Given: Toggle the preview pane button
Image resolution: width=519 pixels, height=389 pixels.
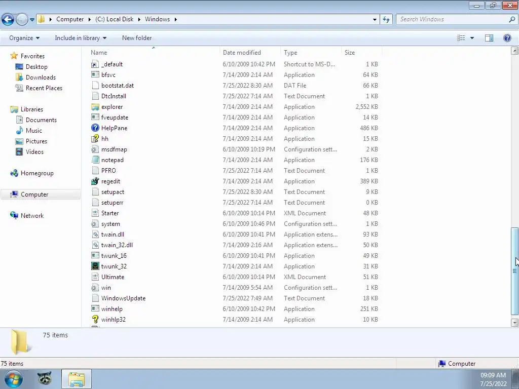Looking at the screenshot, I should (x=489, y=38).
